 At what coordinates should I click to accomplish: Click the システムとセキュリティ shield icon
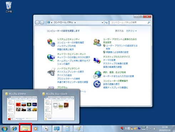pos(51,42)
